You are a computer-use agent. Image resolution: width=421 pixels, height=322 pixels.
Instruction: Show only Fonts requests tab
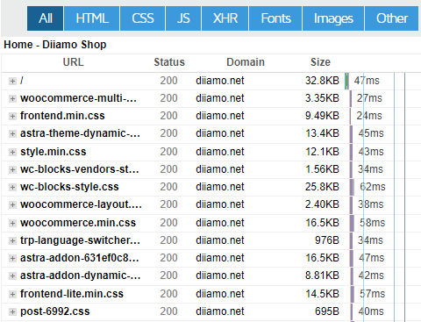[275, 18]
